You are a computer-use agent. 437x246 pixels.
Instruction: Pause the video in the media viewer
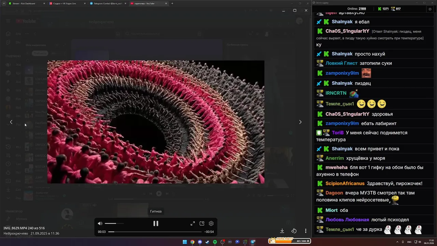156,223
